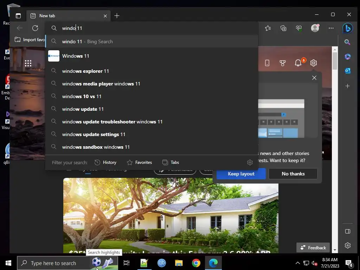
Task: Click scrollbar down arrow
Action: point(335,250)
